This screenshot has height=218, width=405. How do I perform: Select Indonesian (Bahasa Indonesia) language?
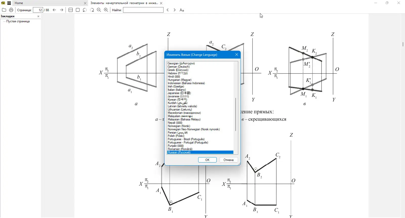click(200, 83)
